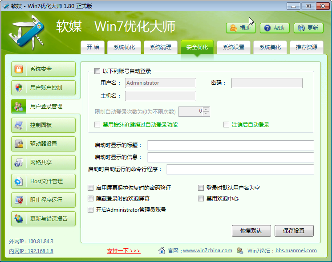
Task: Click the 用户名 Administrator field
Action: (161, 83)
